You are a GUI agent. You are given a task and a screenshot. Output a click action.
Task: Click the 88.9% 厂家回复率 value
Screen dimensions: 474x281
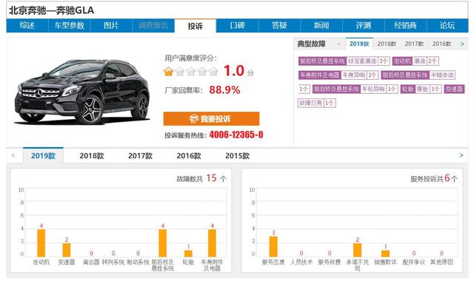(x=224, y=89)
